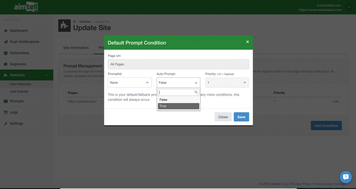The image size is (356, 189).
Task: Open the Terms & Use link
Action: point(323,184)
